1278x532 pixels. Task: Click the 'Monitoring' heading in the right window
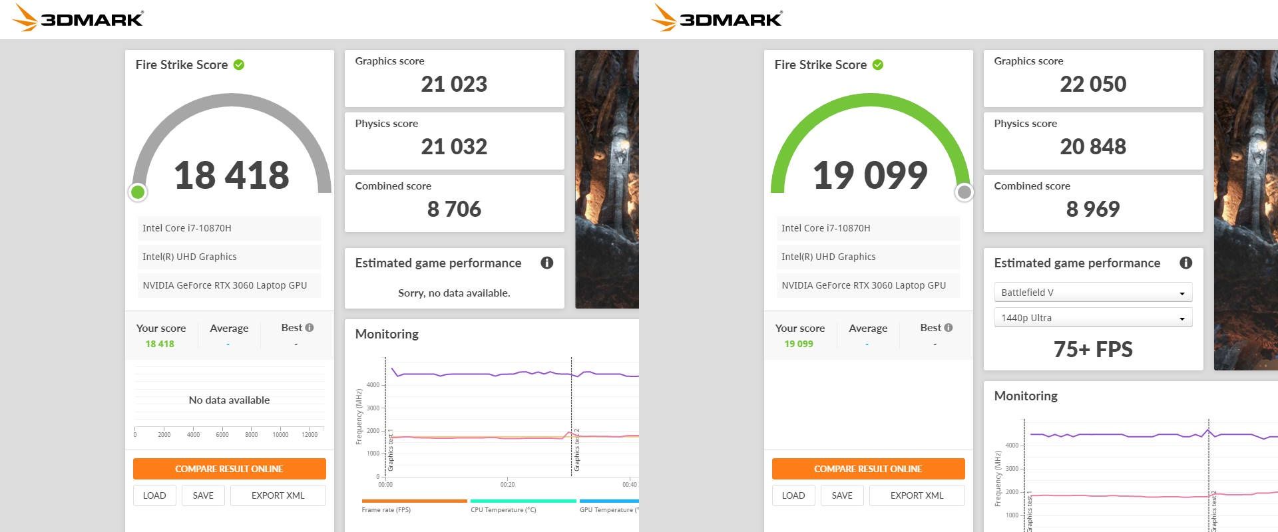(x=1026, y=396)
